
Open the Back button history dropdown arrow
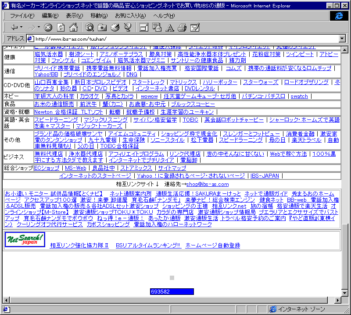point(21,27)
